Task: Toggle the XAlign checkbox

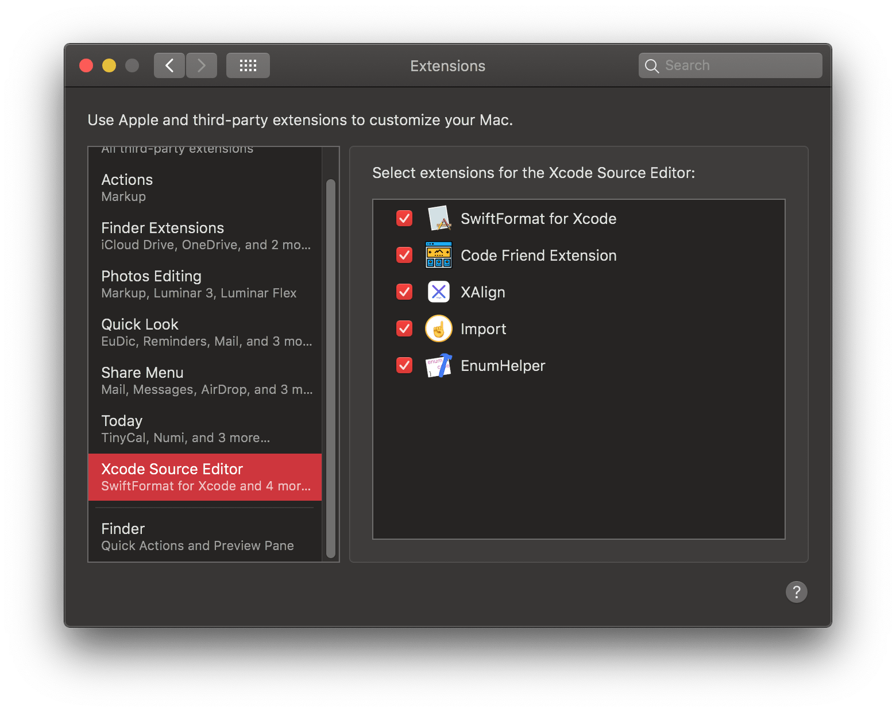Action: [404, 292]
